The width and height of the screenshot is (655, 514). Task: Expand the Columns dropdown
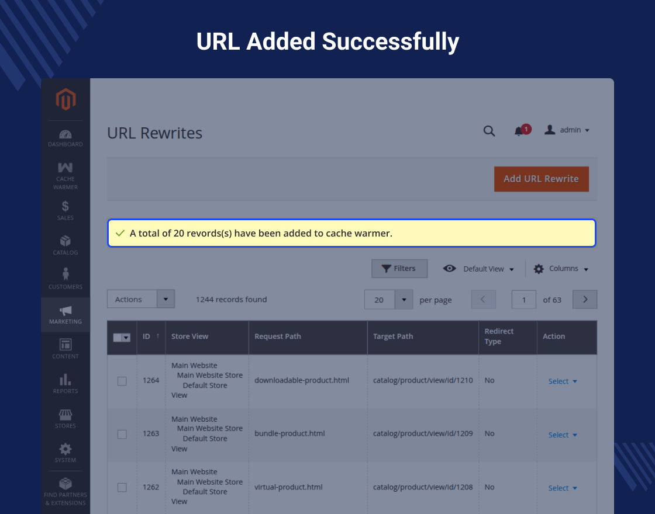pyautogui.click(x=561, y=269)
